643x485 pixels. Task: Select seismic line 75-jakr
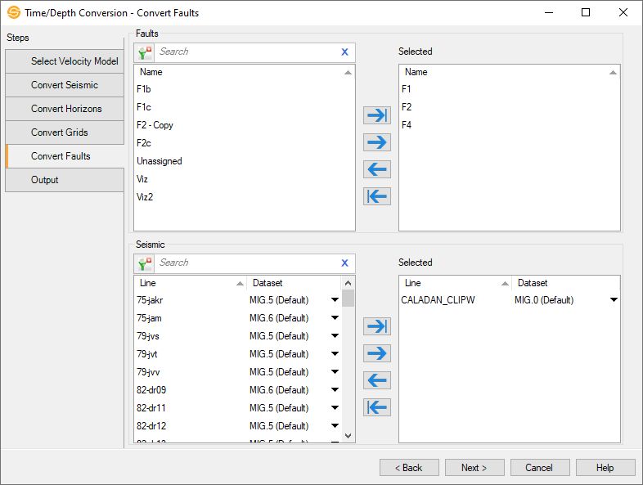click(150, 300)
